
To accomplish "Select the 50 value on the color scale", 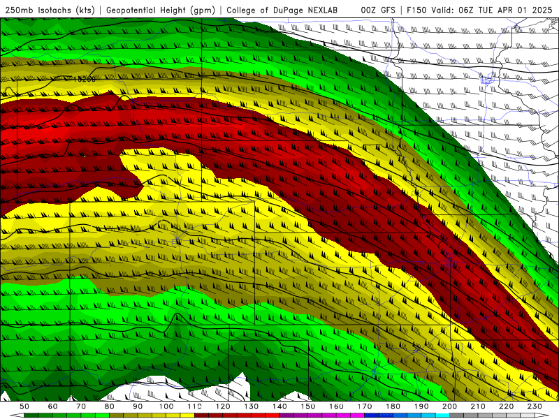I will [24, 406].
